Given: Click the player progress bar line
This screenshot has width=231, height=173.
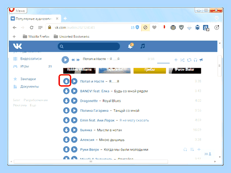Looking at the screenshot, I should tap(164, 63).
